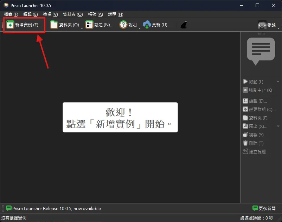
Task: Click the 編輯 instance edit icon in sidebar
Action: [245, 101]
